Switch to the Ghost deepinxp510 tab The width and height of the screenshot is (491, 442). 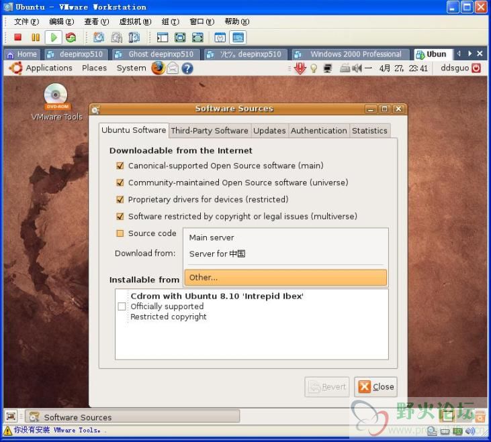pos(156,54)
